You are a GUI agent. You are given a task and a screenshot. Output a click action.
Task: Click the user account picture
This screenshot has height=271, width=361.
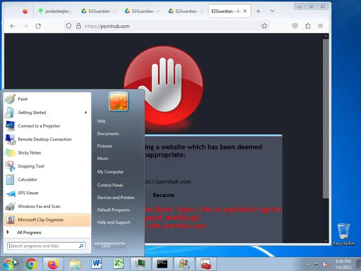point(118,101)
